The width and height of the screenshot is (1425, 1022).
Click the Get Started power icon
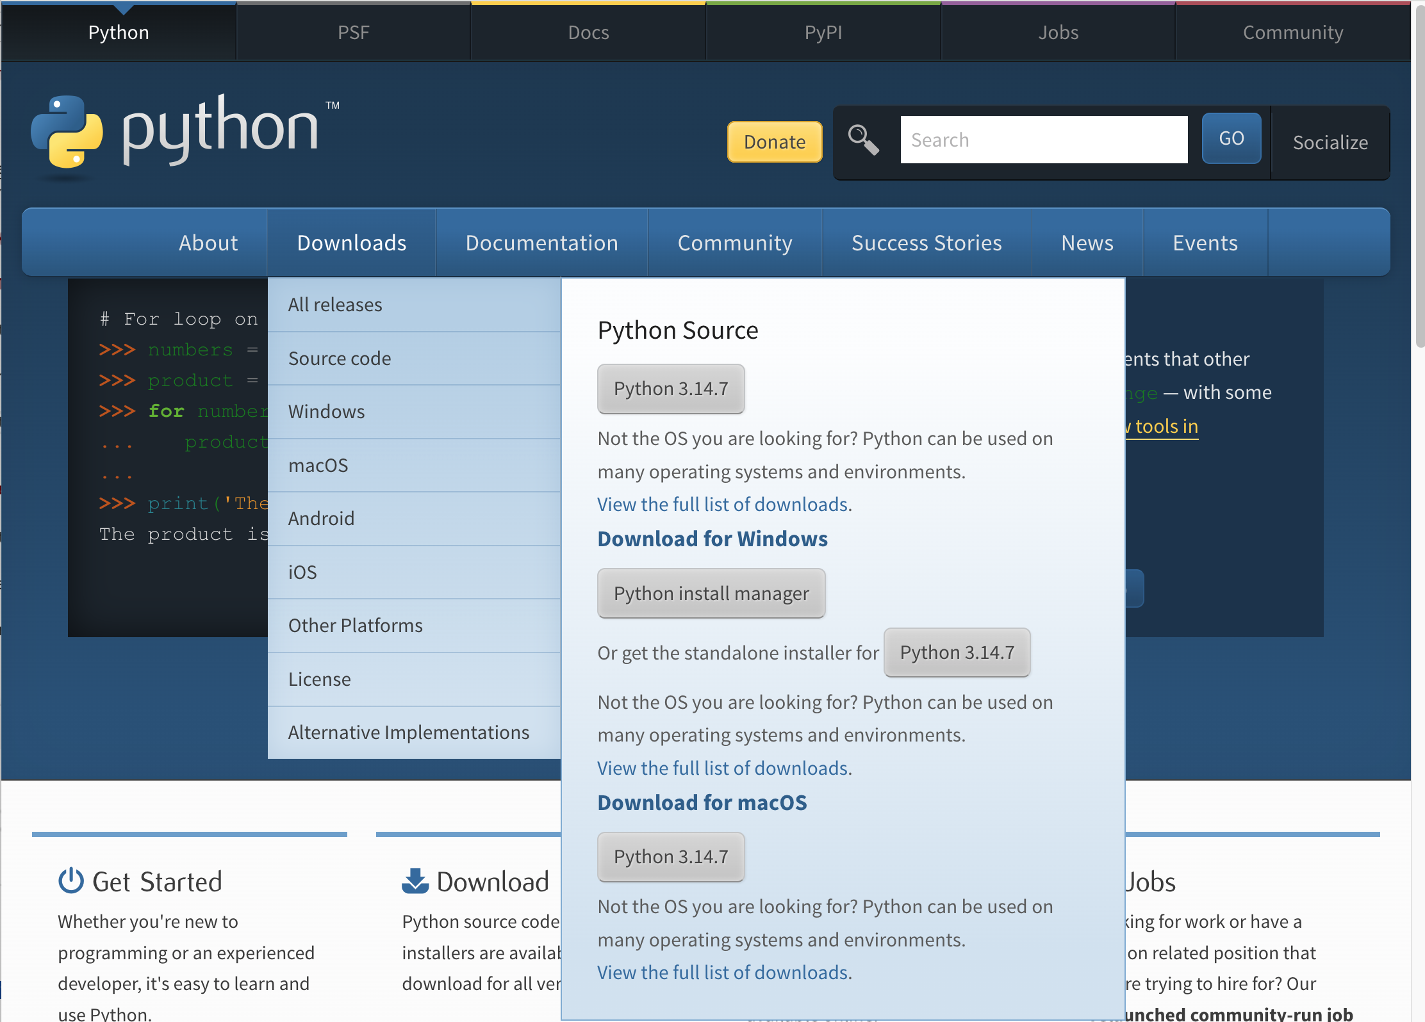(x=71, y=881)
